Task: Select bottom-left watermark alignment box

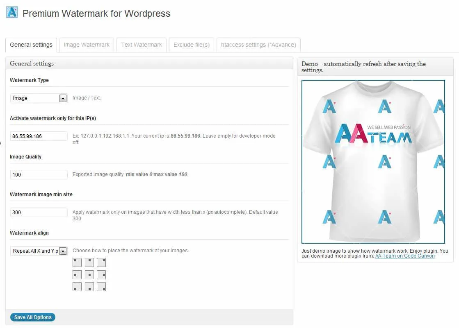Action: [x=77, y=287]
